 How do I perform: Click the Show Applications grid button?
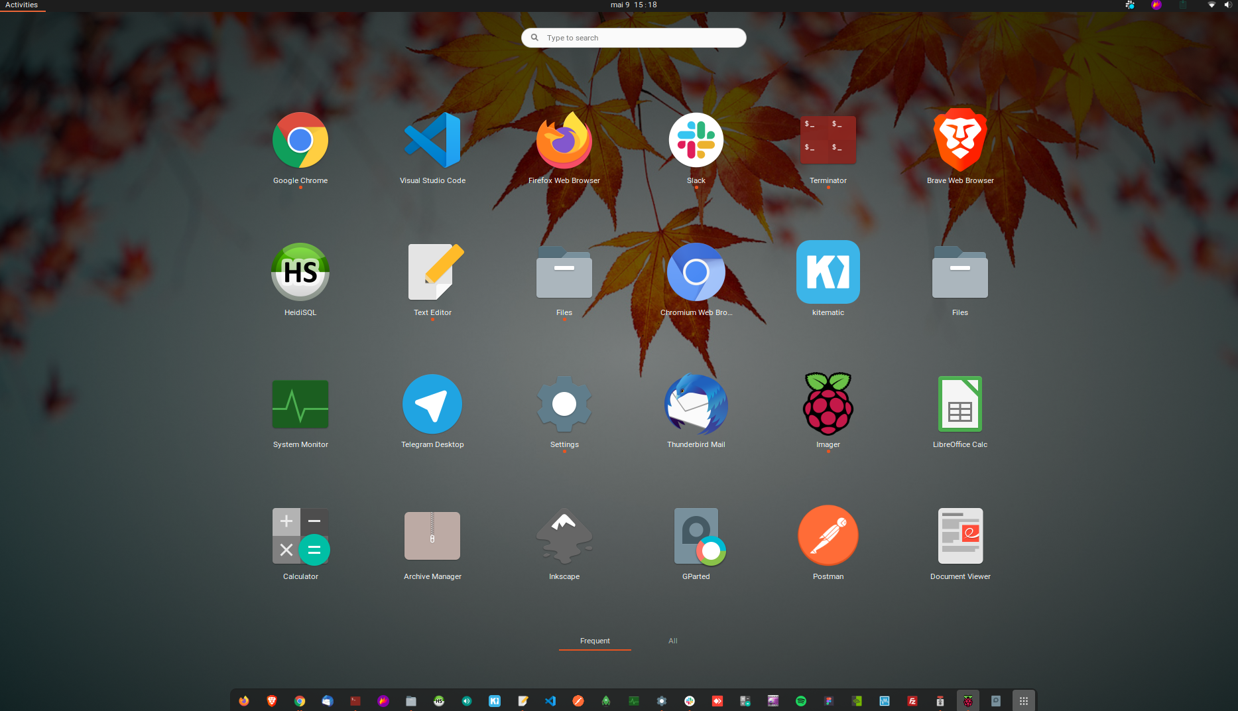click(x=1024, y=701)
